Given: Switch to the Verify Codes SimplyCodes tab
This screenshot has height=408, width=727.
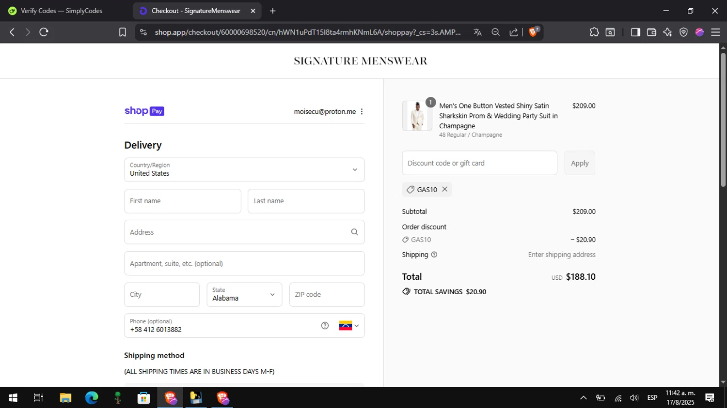Looking at the screenshot, I should [62, 11].
